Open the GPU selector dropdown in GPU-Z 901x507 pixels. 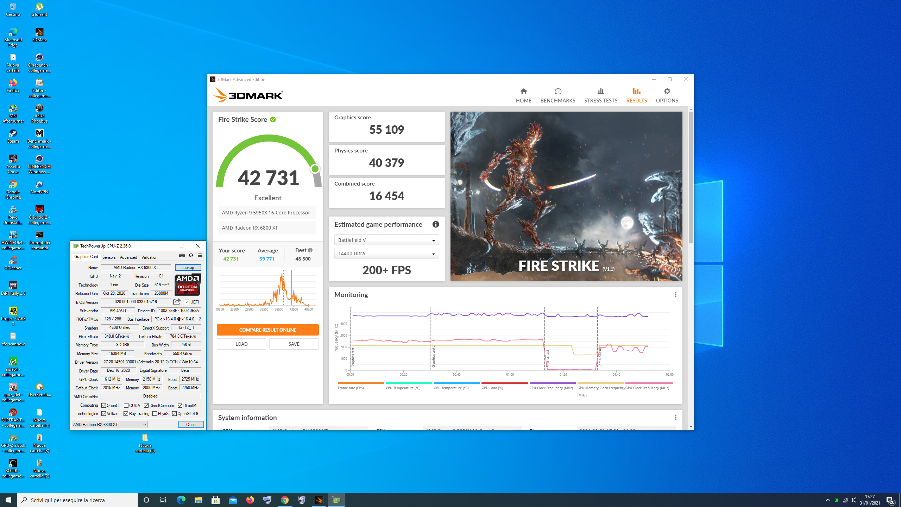pos(109,425)
